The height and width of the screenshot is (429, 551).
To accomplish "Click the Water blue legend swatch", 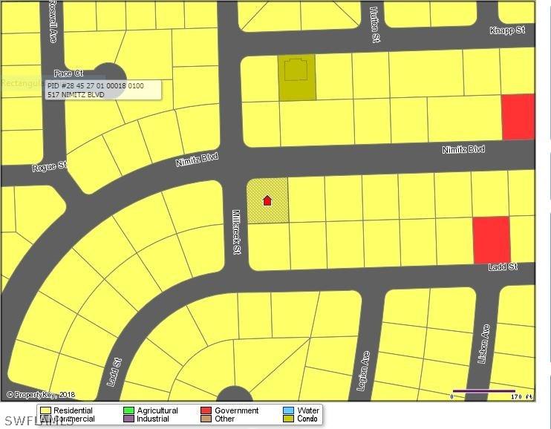I will click(x=289, y=410).
